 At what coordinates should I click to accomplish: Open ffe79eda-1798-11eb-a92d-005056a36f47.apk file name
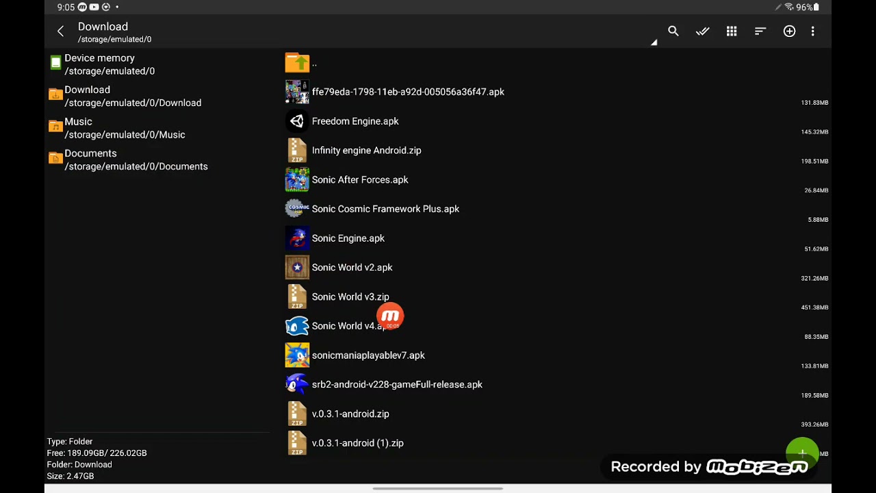[x=408, y=92]
